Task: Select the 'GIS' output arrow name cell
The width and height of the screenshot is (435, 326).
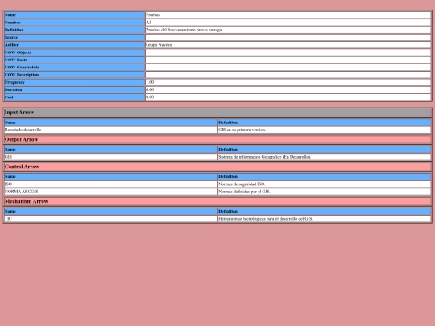Action: point(110,157)
